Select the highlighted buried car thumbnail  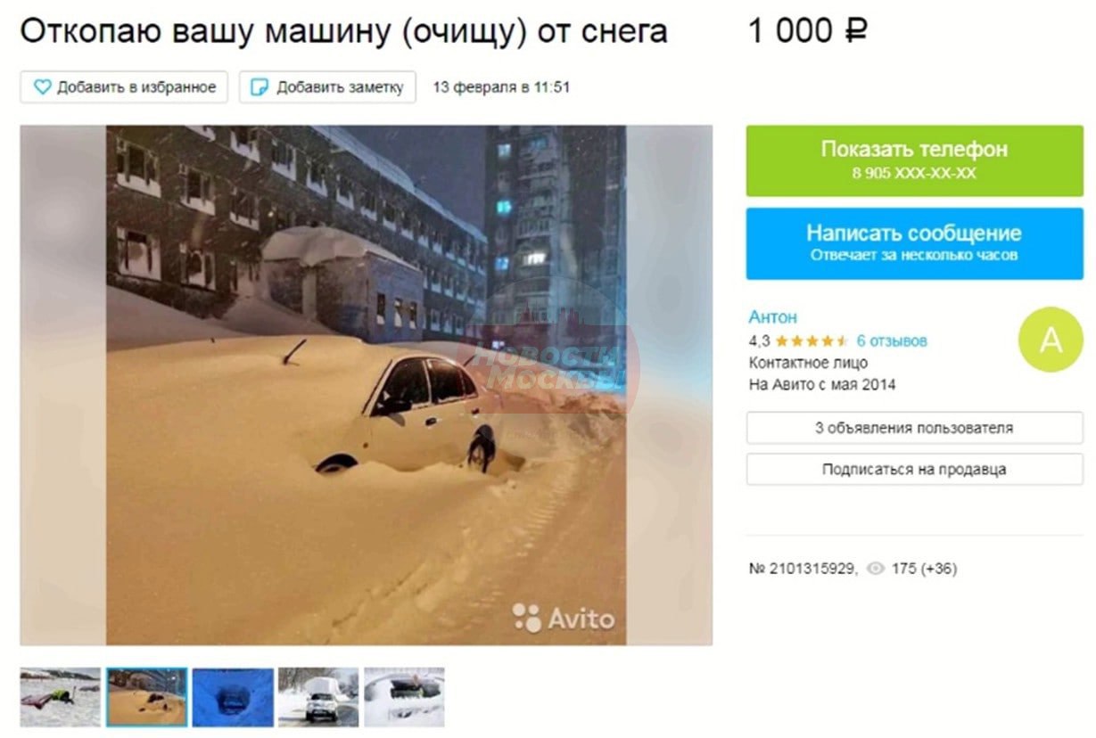click(146, 697)
